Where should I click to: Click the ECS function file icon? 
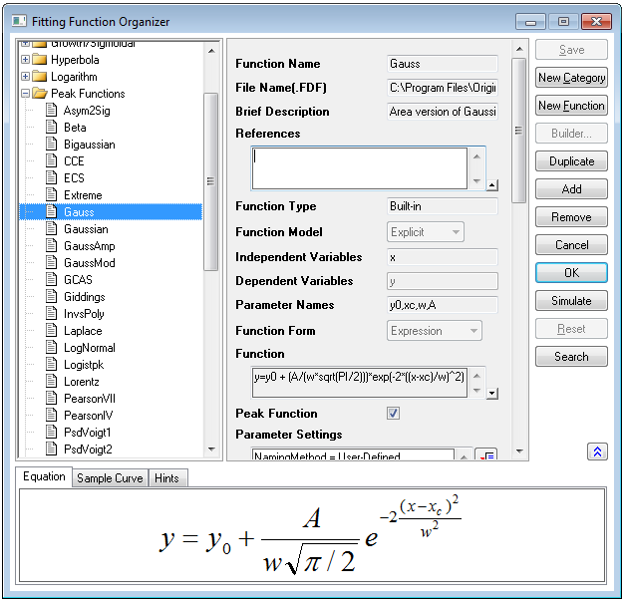point(51,177)
